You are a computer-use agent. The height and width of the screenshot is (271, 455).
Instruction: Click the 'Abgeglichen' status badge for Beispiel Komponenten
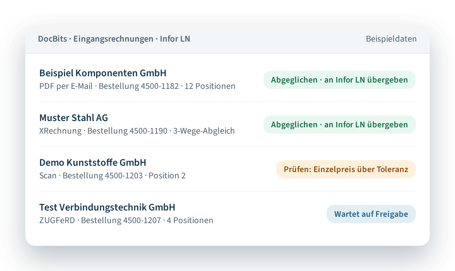[339, 80]
